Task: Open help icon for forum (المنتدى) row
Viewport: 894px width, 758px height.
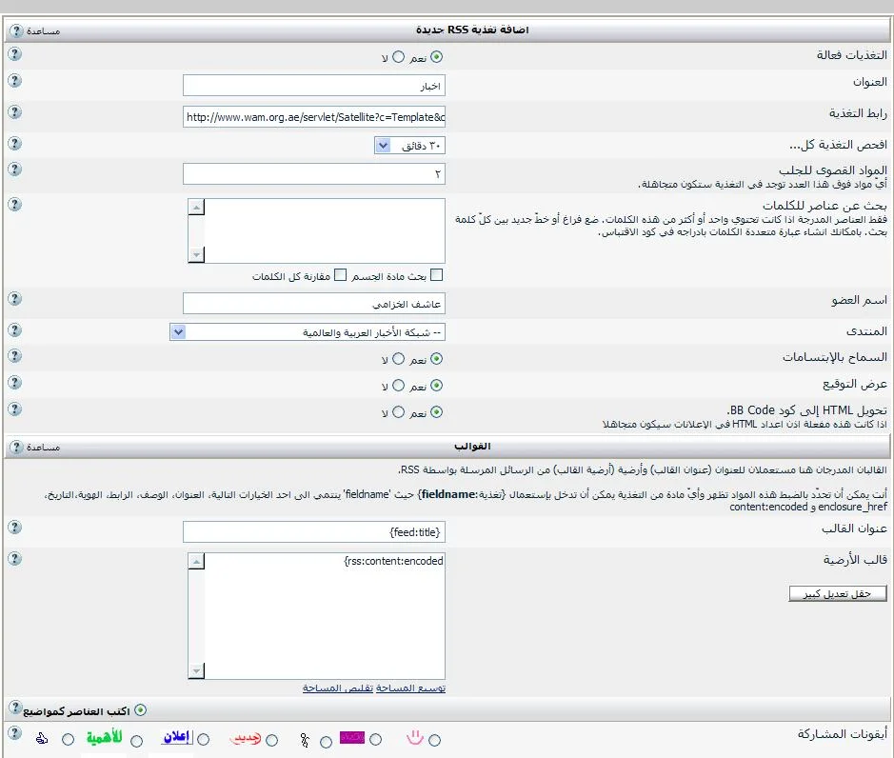Action: [14, 329]
